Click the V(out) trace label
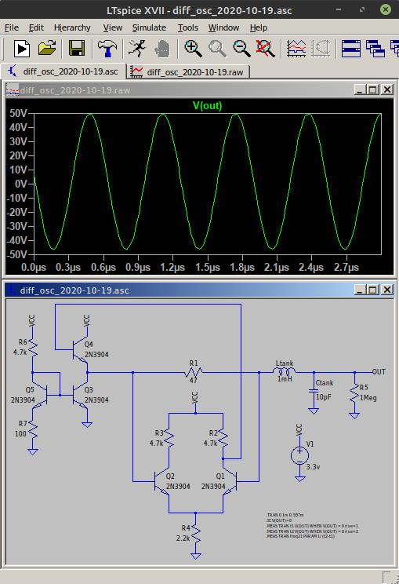399x584 pixels. click(207, 106)
